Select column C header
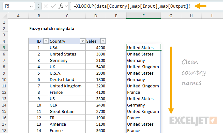223x133 pixels. point(67,16)
